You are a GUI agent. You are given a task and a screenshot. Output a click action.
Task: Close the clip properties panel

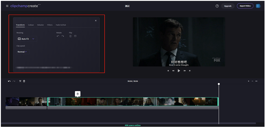tap(96, 20)
